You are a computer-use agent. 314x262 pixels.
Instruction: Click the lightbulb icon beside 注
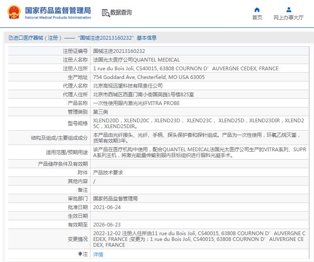(x=80, y=254)
